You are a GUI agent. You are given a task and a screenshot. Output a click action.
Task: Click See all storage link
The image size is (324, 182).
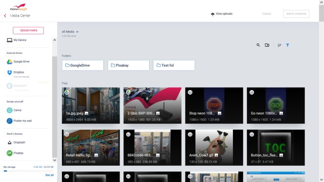click(49, 175)
